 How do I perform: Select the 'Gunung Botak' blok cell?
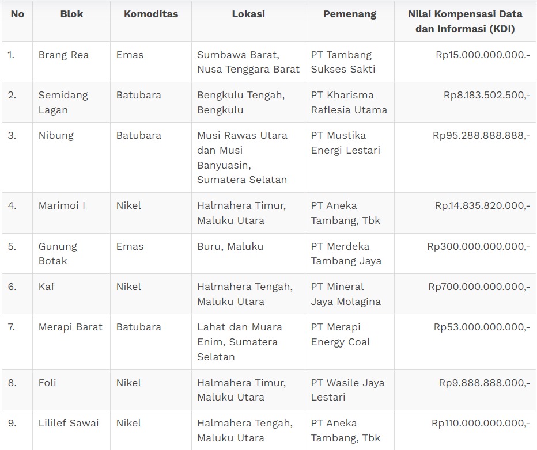pyautogui.click(x=58, y=253)
